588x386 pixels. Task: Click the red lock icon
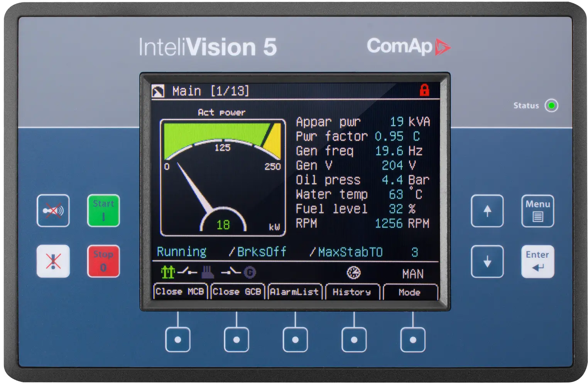tap(424, 90)
